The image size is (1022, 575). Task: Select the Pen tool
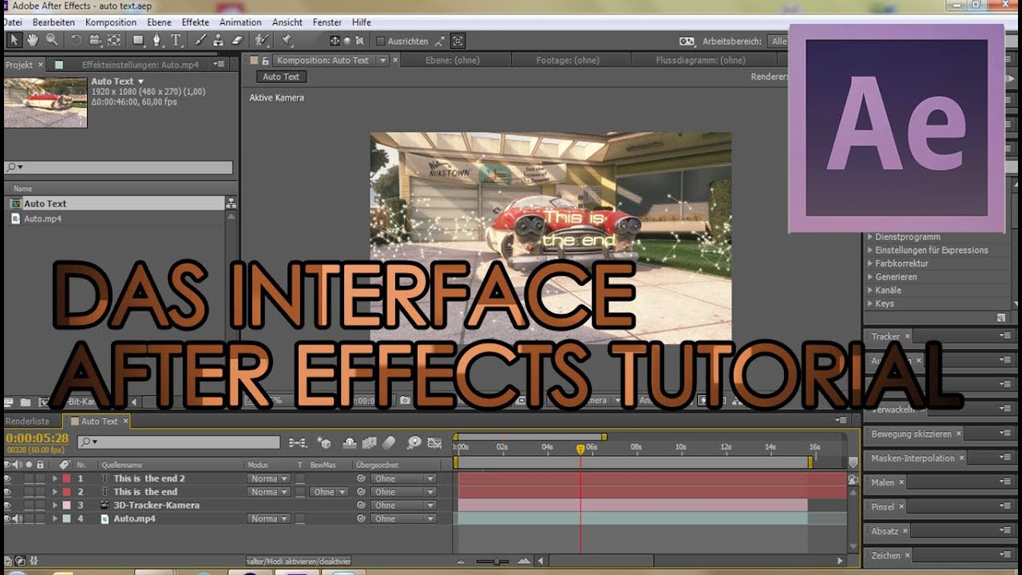[157, 40]
